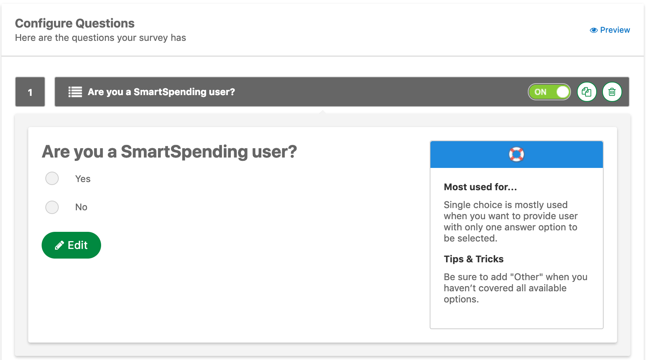Image resolution: width=649 pixels, height=360 pixels.
Task: Select the Yes radio button
Action: point(52,178)
